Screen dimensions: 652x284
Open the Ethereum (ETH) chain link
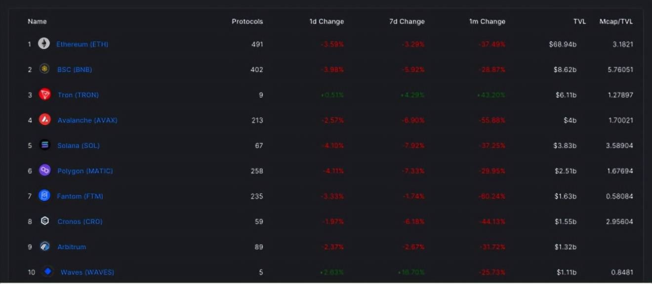point(82,44)
